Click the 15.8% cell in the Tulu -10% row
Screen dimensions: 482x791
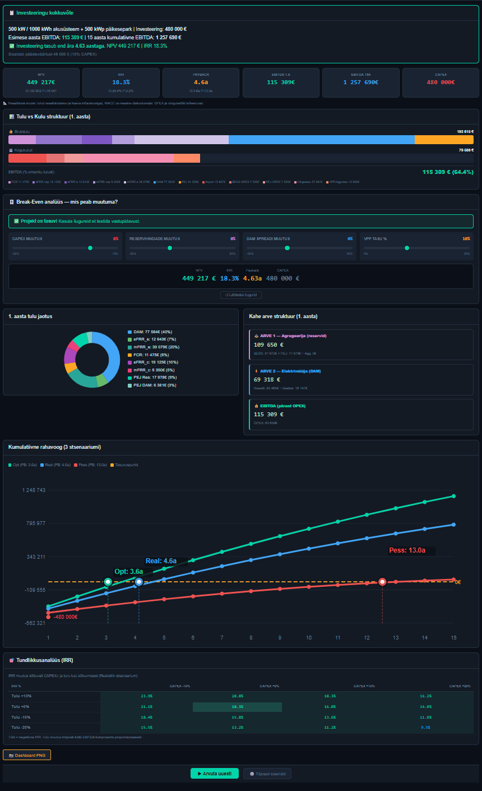click(x=237, y=717)
